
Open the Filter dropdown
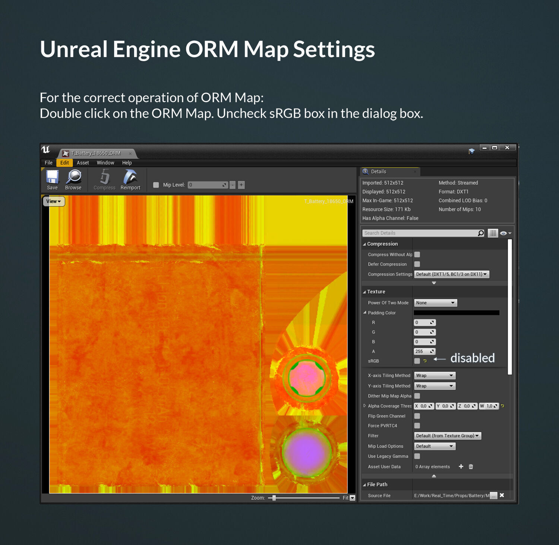(x=448, y=436)
